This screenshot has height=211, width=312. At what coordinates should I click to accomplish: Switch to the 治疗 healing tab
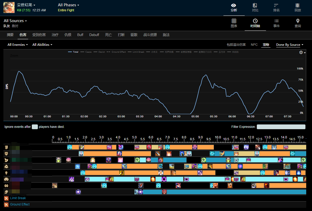pyautogui.click(x=55, y=35)
